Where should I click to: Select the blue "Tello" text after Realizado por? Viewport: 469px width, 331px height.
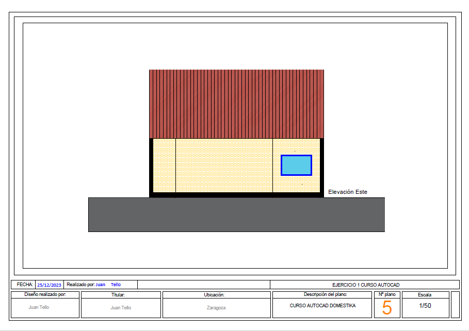[116, 285]
